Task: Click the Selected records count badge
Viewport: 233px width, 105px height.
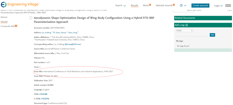Action: click(174, 5)
